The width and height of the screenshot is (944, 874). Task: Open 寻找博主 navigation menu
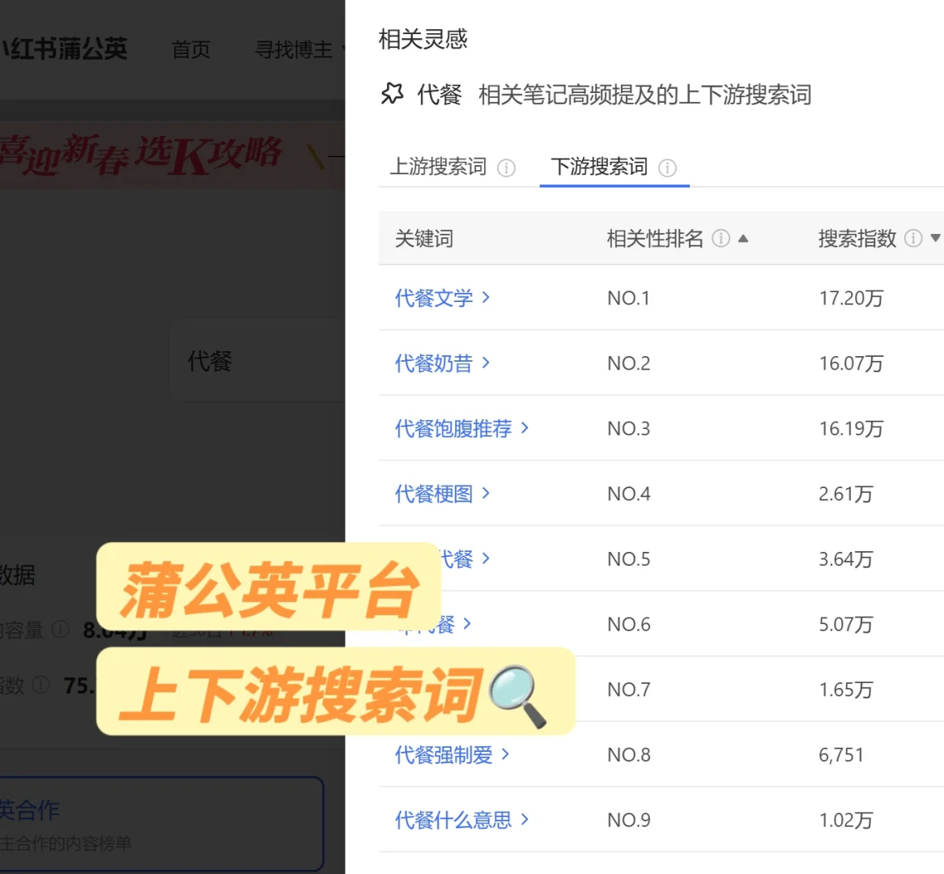(x=294, y=49)
